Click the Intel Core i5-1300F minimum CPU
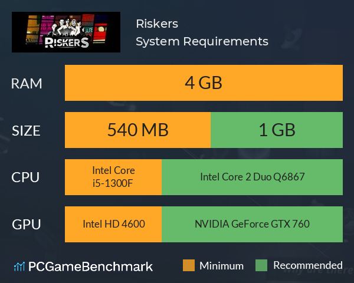 [x=113, y=177]
